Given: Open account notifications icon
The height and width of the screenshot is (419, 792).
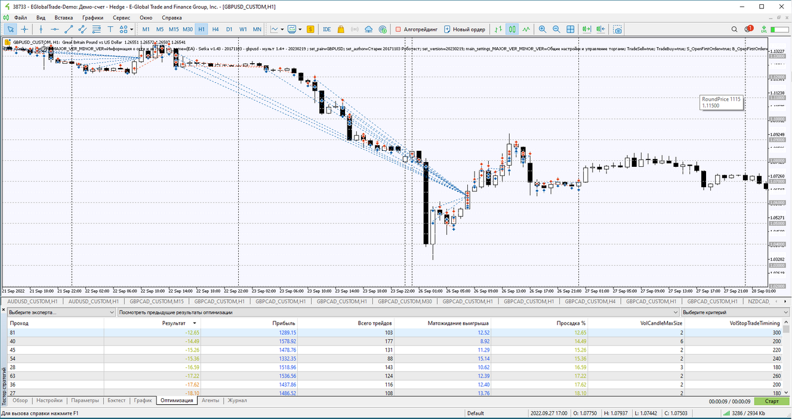Looking at the screenshot, I should coord(748,29).
